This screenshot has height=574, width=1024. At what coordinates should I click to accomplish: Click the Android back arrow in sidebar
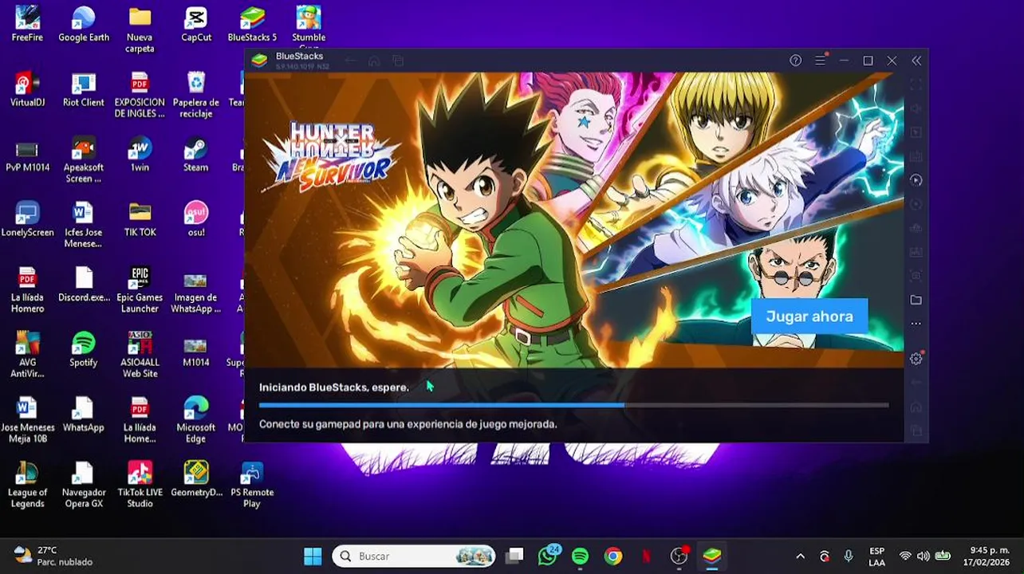pos(916,383)
